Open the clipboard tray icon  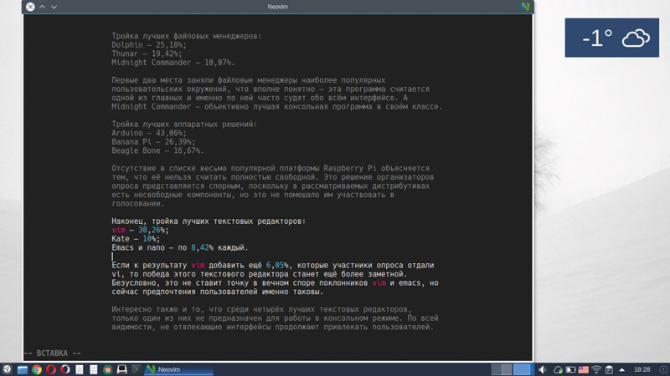point(610,369)
